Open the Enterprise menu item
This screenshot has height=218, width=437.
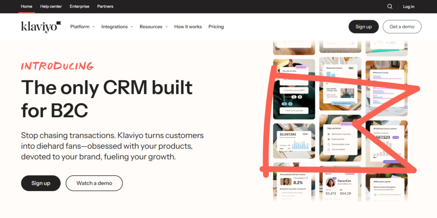tap(79, 6)
